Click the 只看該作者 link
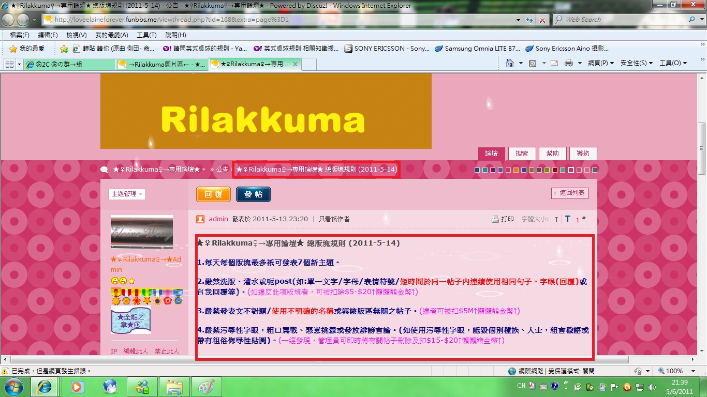707x397 pixels. [x=334, y=219]
